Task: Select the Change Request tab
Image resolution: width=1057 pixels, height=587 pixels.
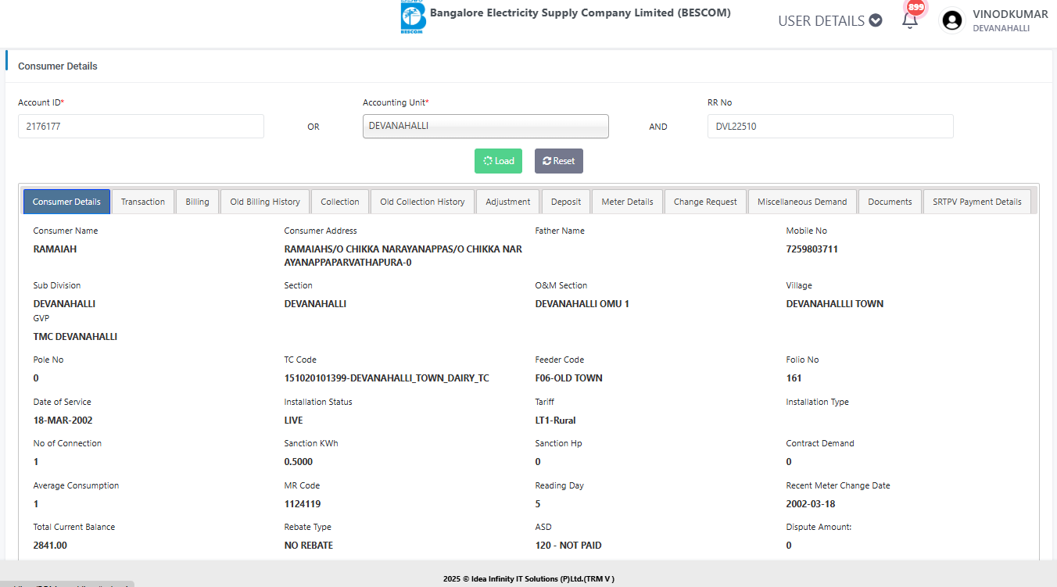Action: [x=705, y=202]
